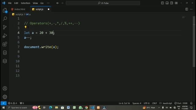Open the Windows Action Center icon
Viewport: 196px width, 110px height.
coord(191,108)
